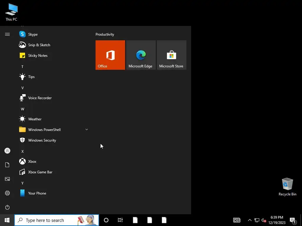Open the notification center icon
Screen dimensions: 302x226
[x=293, y=220]
